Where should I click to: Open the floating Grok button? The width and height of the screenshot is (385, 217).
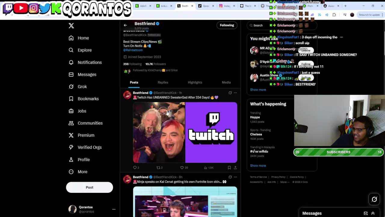[374, 199]
